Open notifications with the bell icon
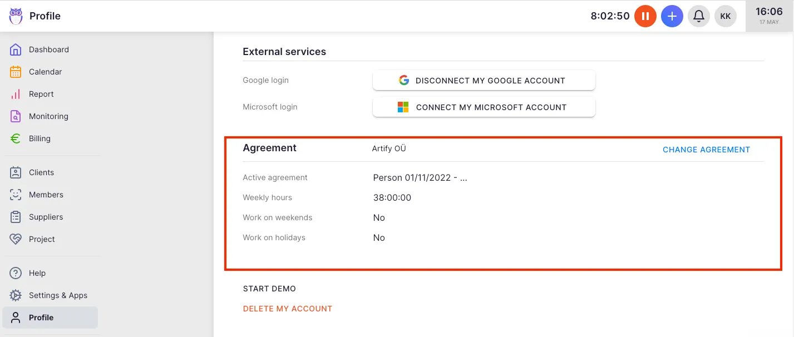The width and height of the screenshot is (794, 337). (x=698, y=16)
